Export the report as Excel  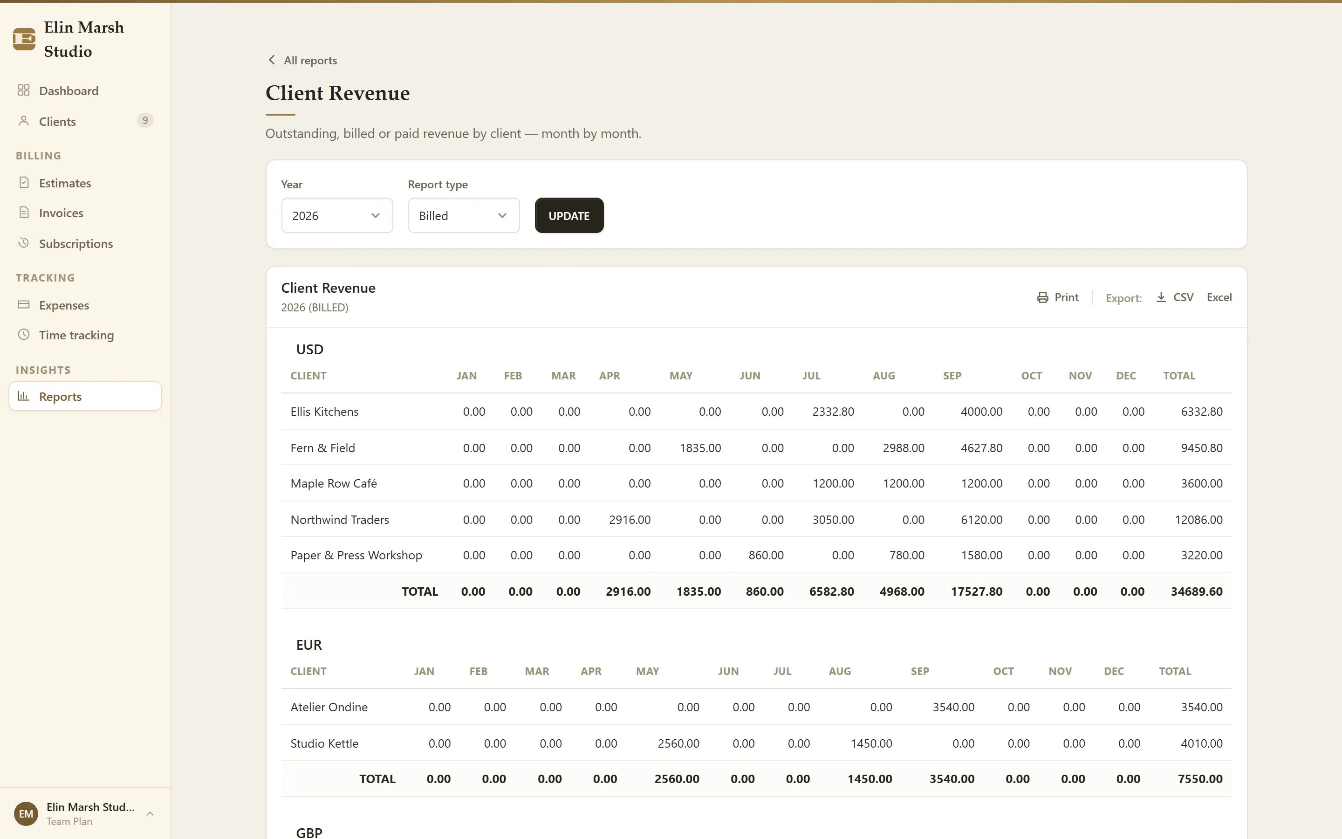click(x=1219, y=297)
